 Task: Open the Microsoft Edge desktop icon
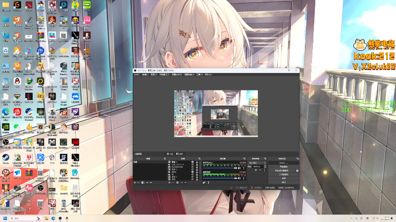5,111
